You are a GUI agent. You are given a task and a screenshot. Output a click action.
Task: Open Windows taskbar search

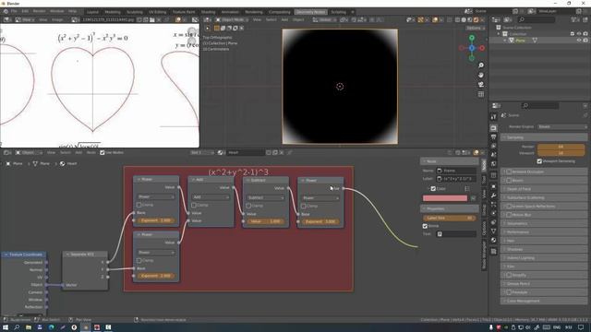coord(17,327)
